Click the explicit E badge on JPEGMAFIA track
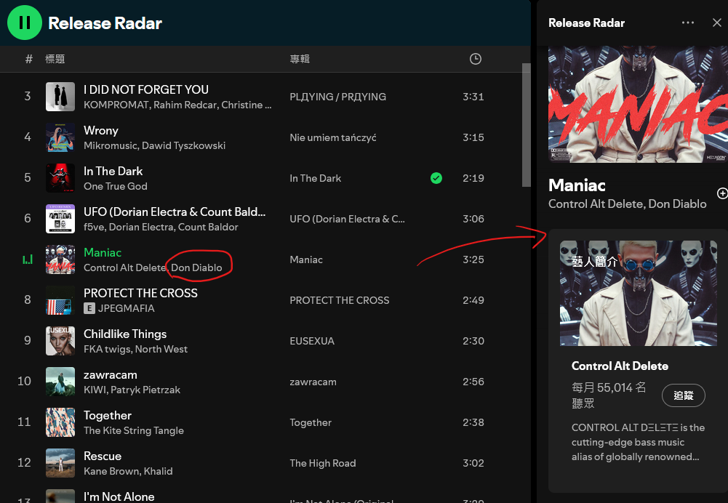Image resolution: width=728 pixels, height=503 pixels. click(89, 308)
